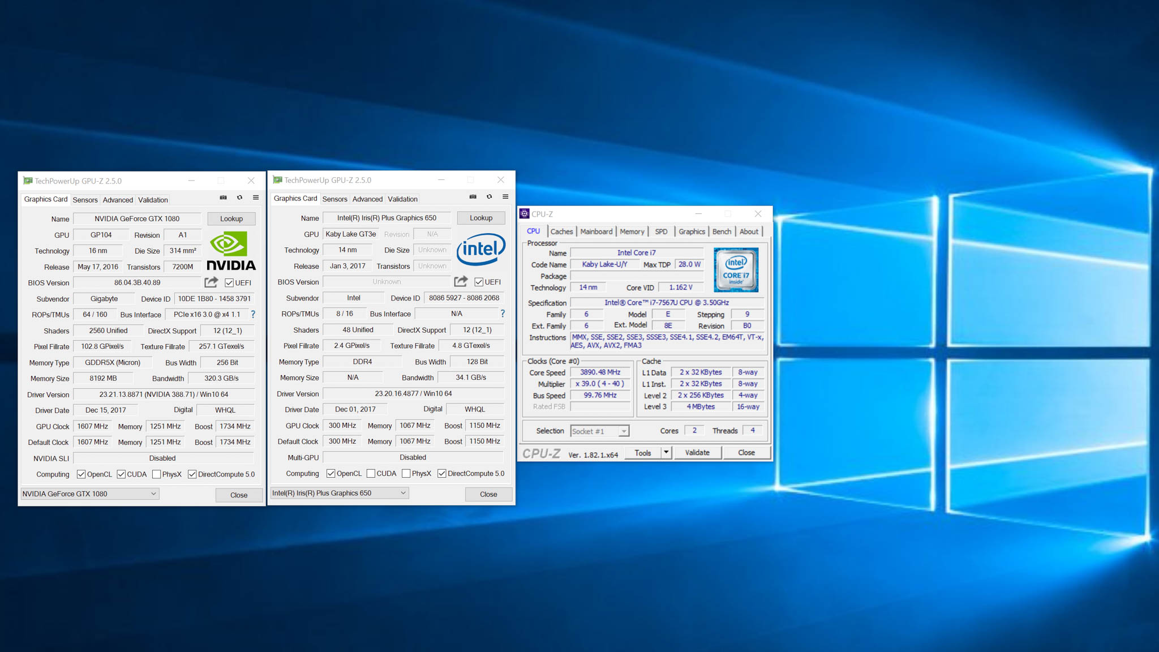Switch to Advanced tab in NVIDIA GPU-Z window

click(118, 200)
